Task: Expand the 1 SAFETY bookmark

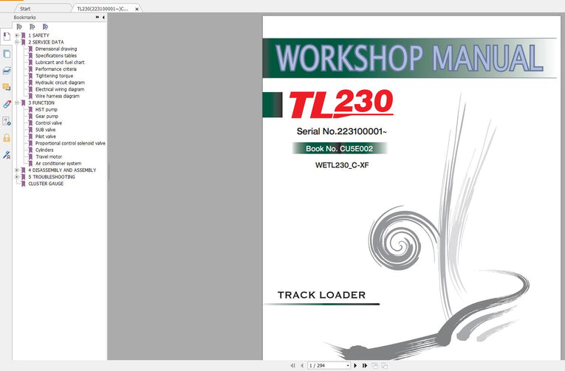Action: [16, 35]
